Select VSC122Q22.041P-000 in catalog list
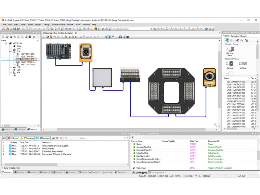Image resolution: width=260 pixels, height=195 pixels. click(236, 82)
